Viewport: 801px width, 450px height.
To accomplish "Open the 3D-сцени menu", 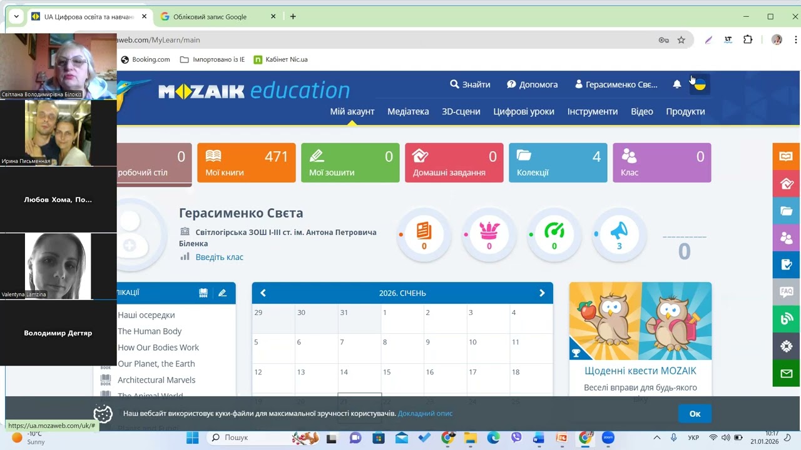I will pos(461,111).
